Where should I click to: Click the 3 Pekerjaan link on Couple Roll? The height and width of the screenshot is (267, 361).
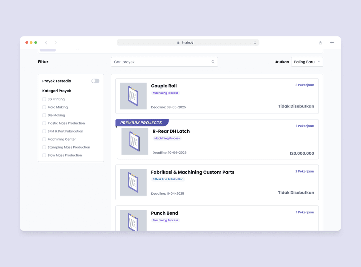305,85
